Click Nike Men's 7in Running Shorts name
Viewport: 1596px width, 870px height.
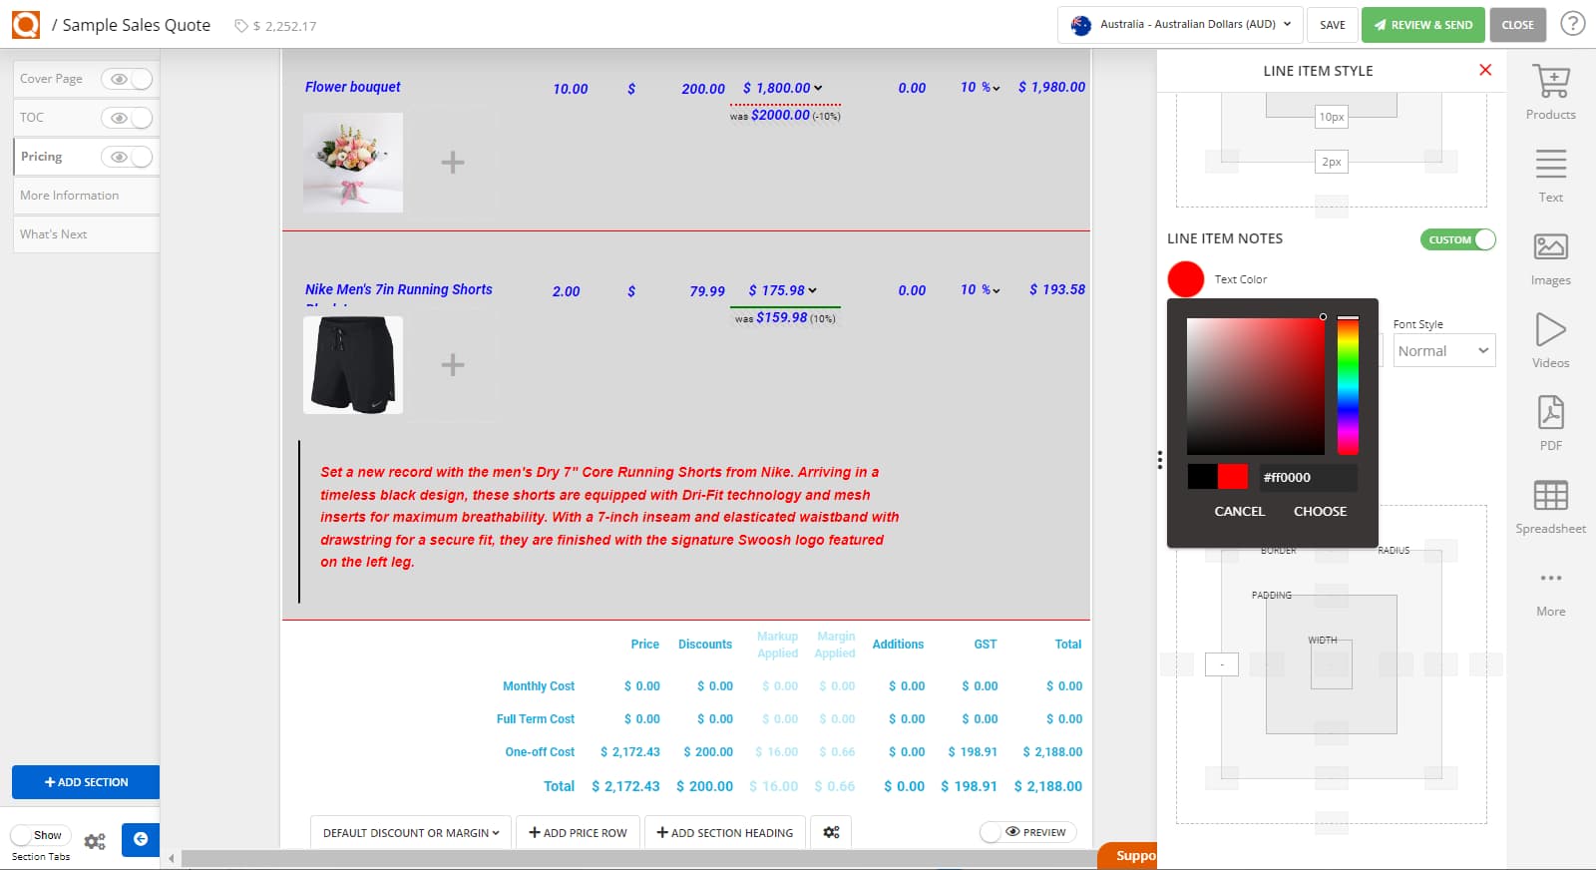pos(399,289)
